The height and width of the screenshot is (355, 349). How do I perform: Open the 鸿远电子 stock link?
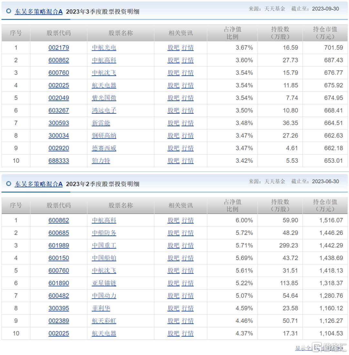click(x=104, y=110)
